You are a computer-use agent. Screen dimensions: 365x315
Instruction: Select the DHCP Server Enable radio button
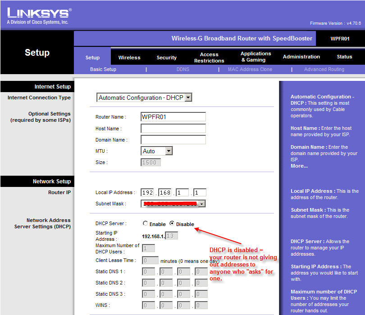coord(145,223)
